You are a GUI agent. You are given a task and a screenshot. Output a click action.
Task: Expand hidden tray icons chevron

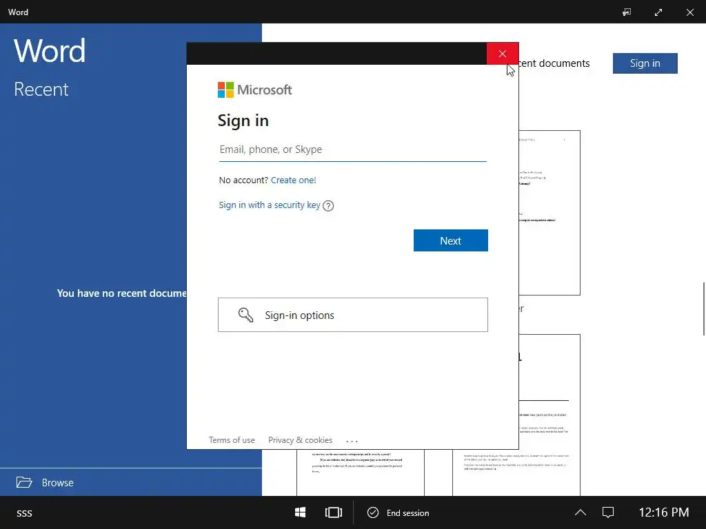pyautogui.click(x=581, y=512)
